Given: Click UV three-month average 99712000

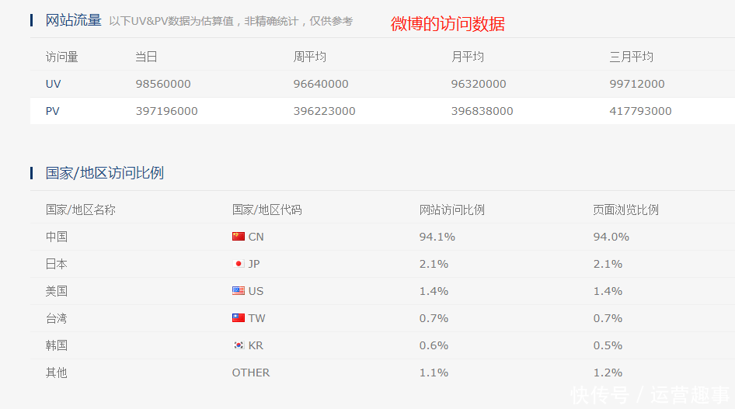Looking at the screenshot, I should [637, 84].
